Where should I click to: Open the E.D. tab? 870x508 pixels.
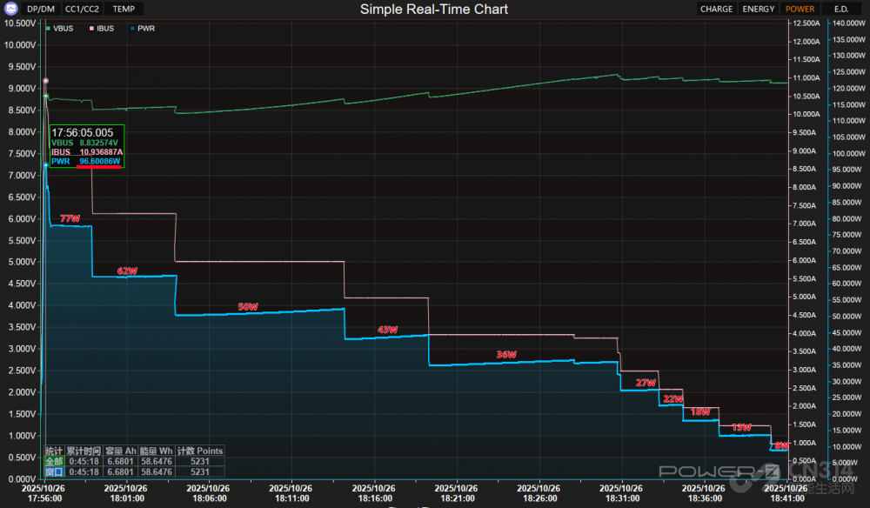click(840, 9)
